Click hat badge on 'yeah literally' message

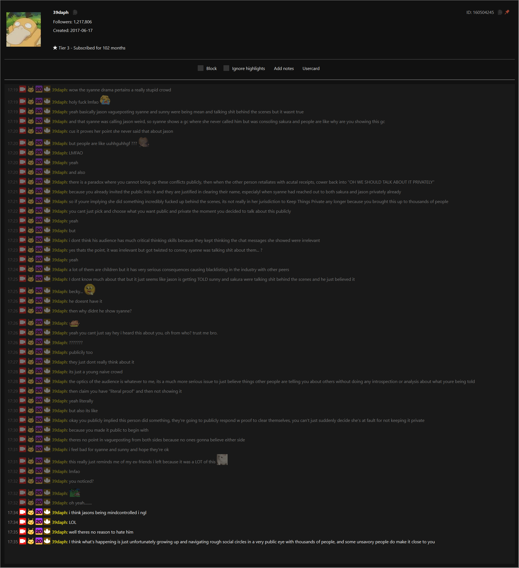(x=47, y=401)
